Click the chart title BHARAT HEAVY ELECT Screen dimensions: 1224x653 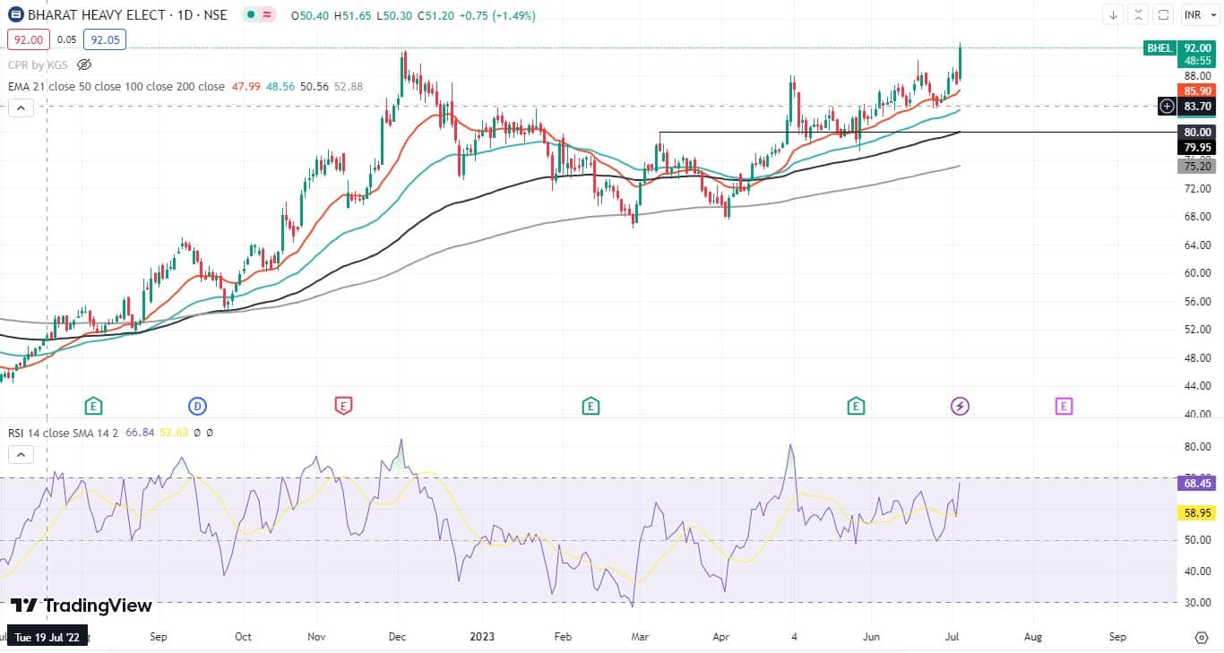pos(97,15)
